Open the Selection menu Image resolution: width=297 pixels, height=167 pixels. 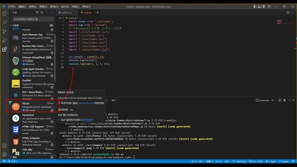click(x=32, y=6)
